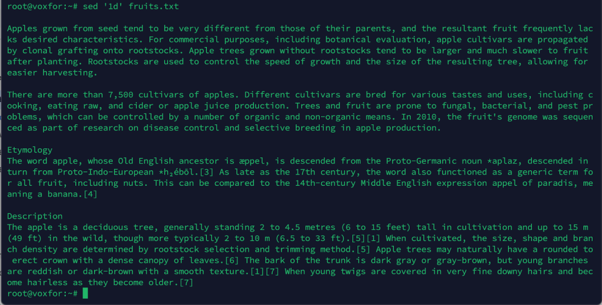This screenshot has height=305, width=602.
Task: Click the [5][1] citation after 33 ft)
Action: click(x=366, y=238)
